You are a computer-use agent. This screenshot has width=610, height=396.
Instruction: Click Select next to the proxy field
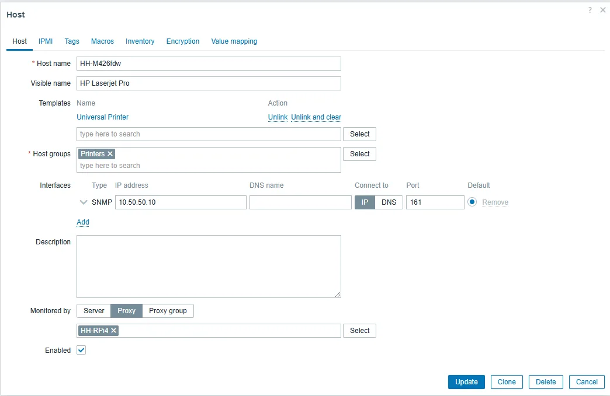tap(359, 330)
